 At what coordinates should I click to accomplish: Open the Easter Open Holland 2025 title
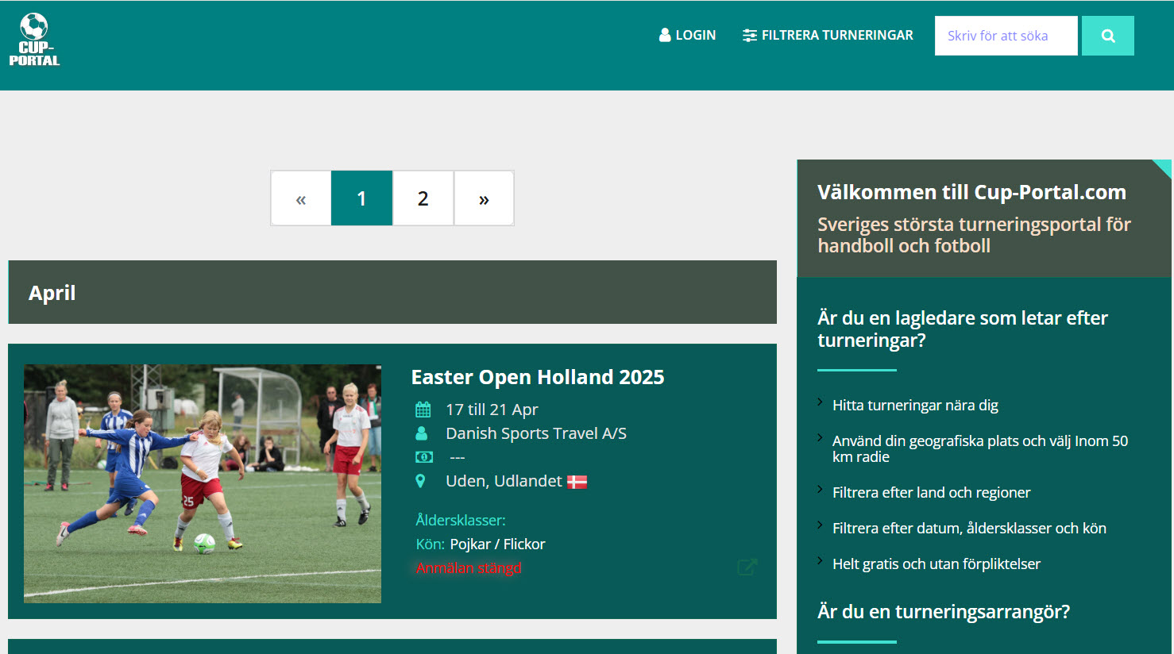(x=537, y=377)
